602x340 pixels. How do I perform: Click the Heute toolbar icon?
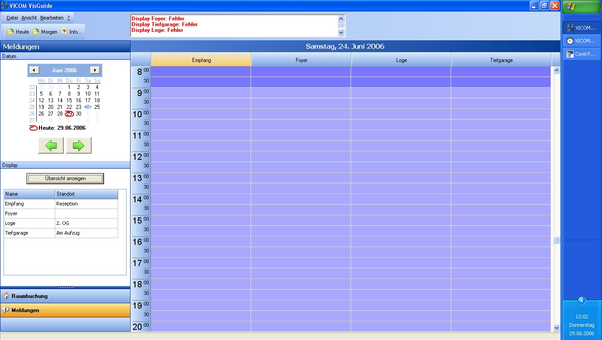11,32
